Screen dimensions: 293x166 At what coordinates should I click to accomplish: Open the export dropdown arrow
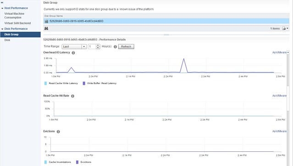point(287,29)
